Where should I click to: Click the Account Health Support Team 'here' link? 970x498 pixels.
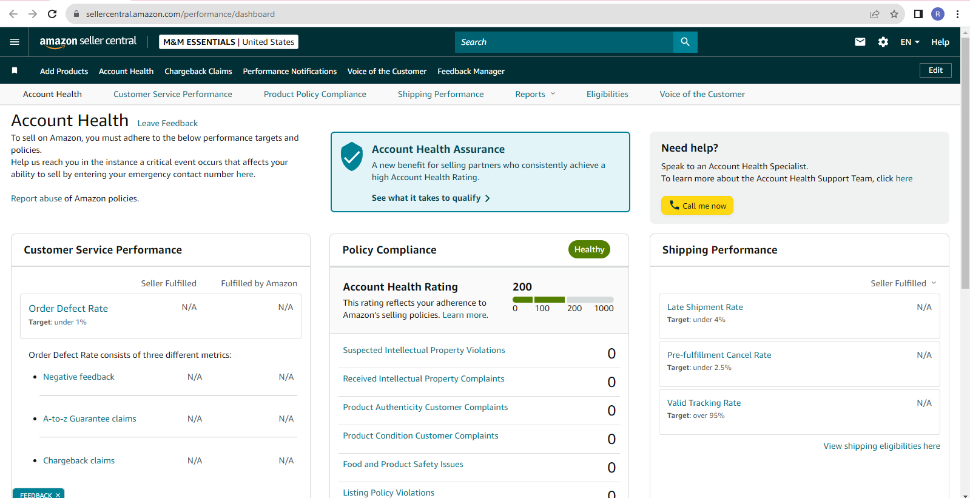pos(904,178)
